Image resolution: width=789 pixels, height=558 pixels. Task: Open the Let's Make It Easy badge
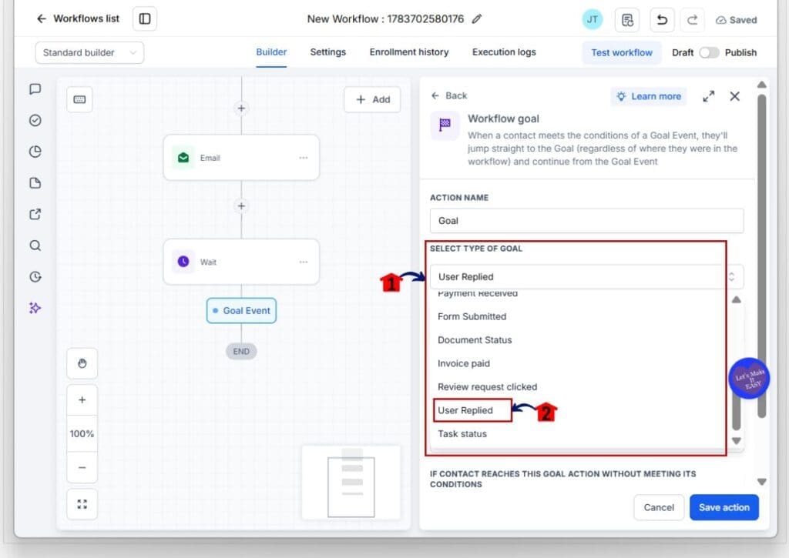(x=749, y=379)
